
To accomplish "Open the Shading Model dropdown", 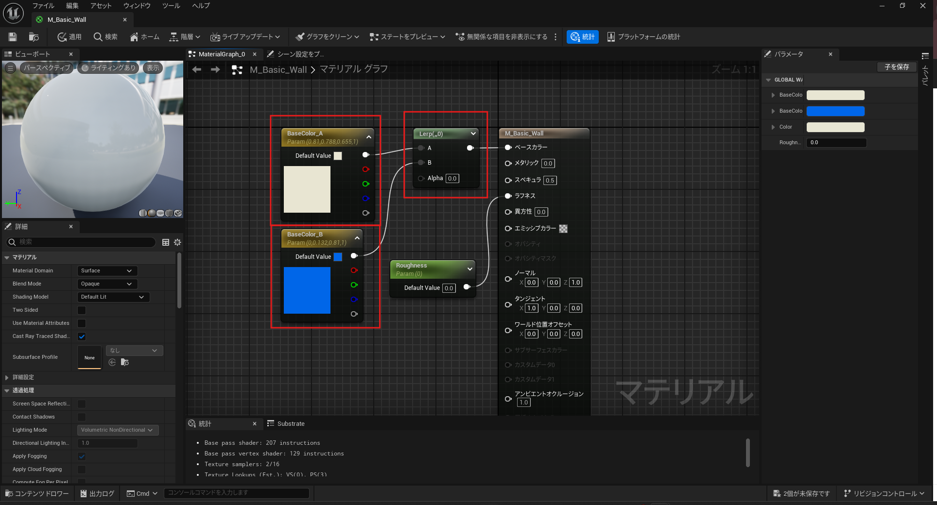I will pyautogui.click(x=113, y=297).
